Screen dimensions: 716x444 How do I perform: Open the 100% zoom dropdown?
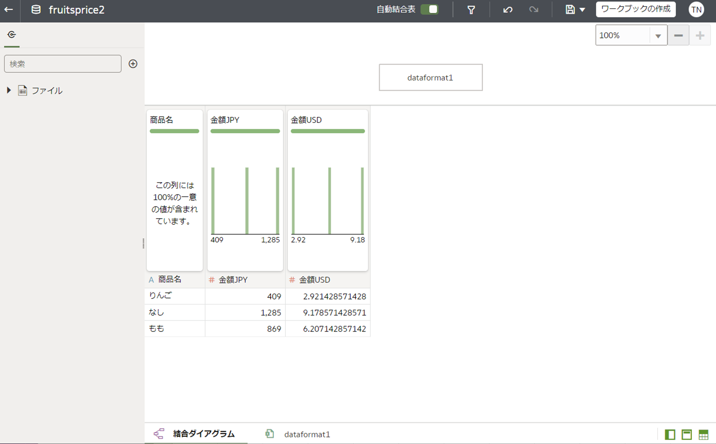[x=658, y=35]
